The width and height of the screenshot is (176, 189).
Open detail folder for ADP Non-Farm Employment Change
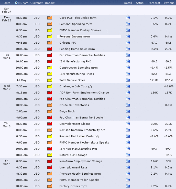128,92
